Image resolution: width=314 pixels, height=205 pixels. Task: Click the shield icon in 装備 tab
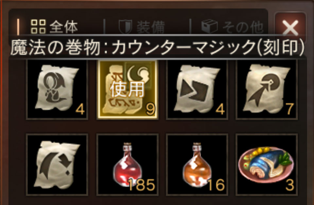click(x=125, y=27)
